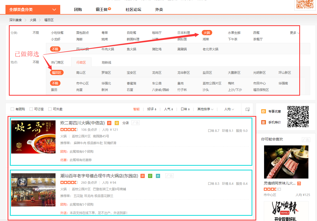View the 106 条点评 reviews link

coord(89,130)
